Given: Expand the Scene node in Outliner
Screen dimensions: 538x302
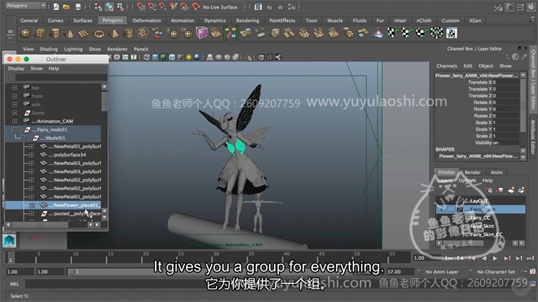Looking at the screenshot, I should (15, 113).
